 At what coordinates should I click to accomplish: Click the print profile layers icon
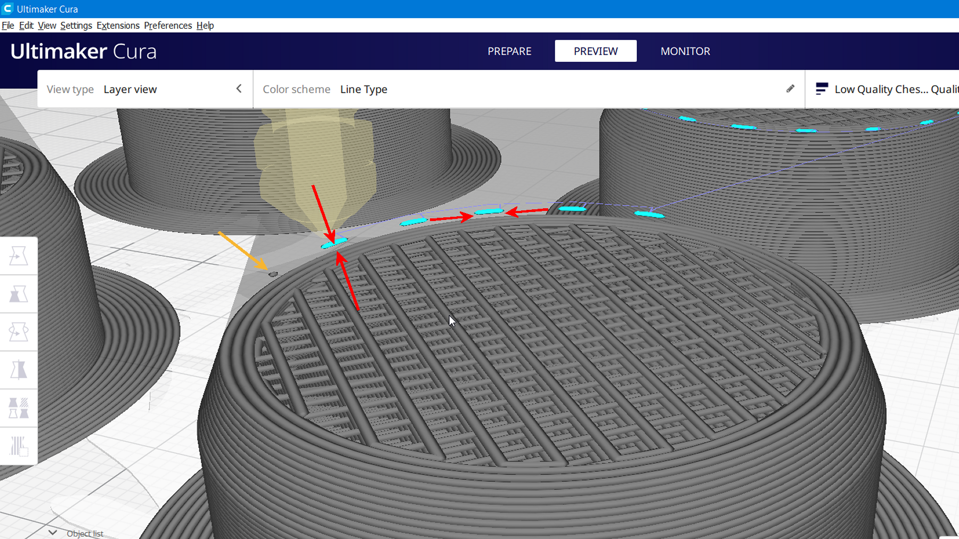[x=822, y=89]
